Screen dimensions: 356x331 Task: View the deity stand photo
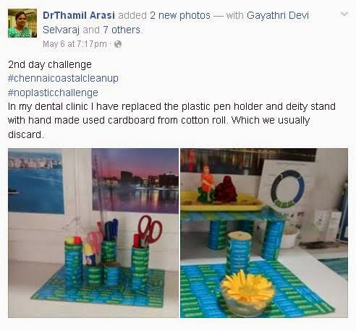(264, 233)
